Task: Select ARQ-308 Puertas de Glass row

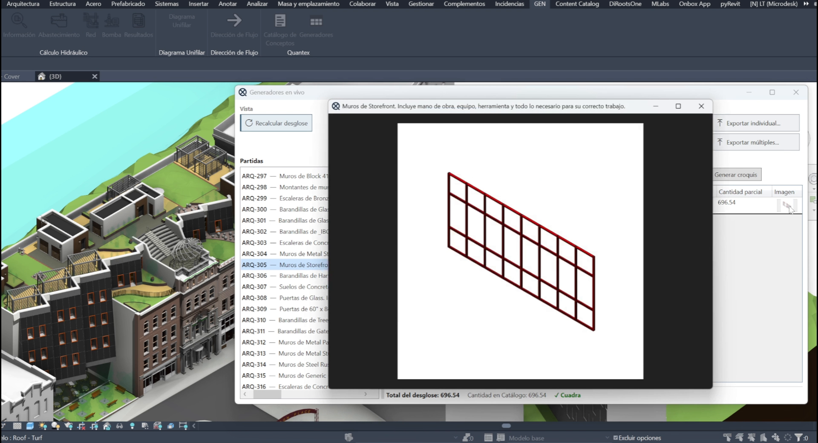Action: pyautogui.click(x=285, y=298)
